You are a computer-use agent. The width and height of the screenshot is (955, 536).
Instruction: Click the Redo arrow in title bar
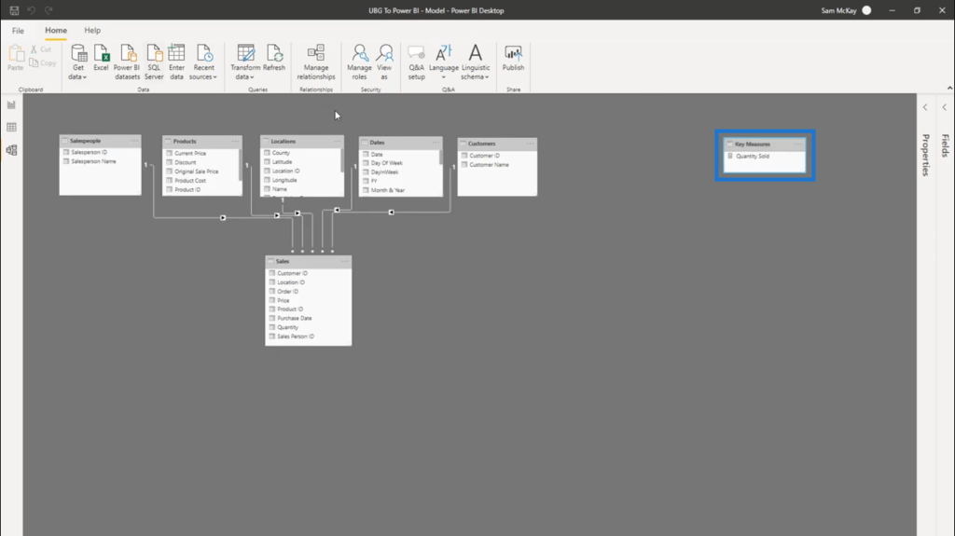48,10
